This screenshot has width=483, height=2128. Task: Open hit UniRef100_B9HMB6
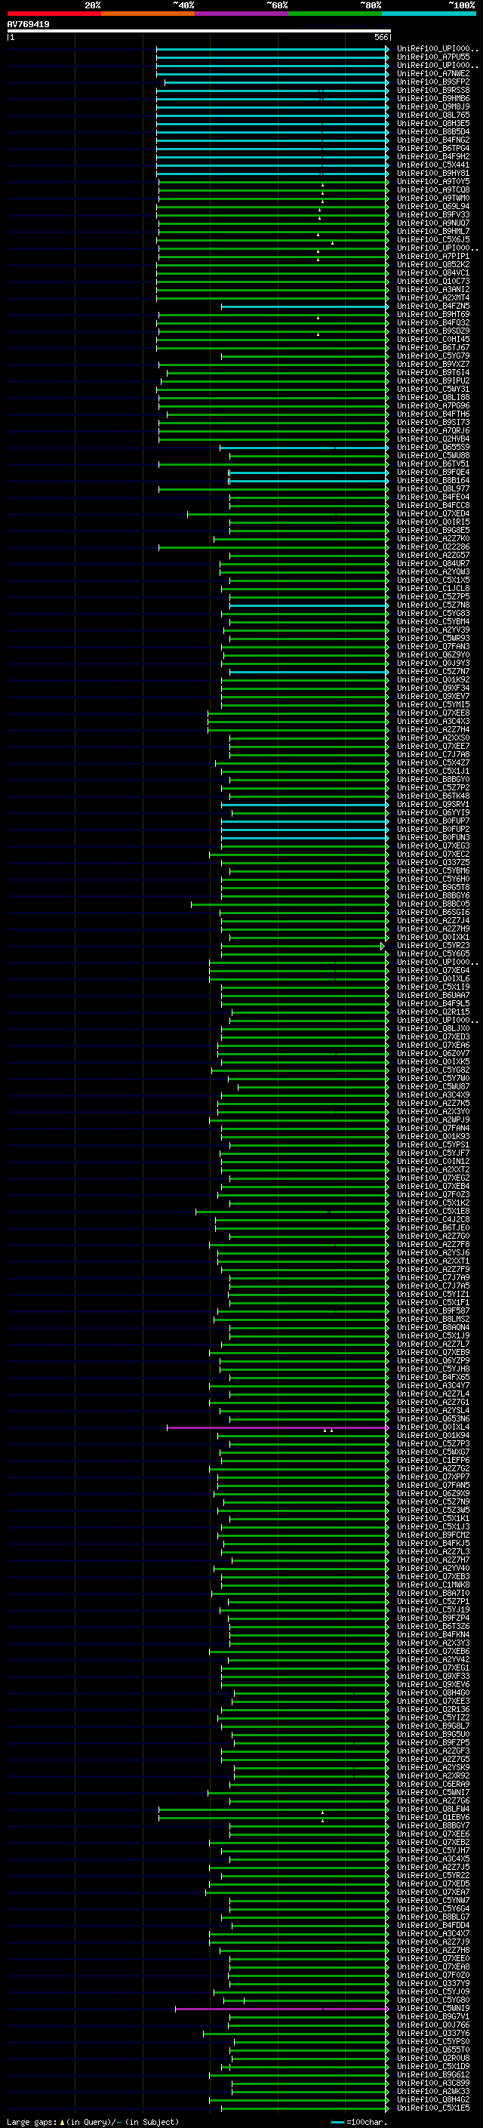pos(433,98)
